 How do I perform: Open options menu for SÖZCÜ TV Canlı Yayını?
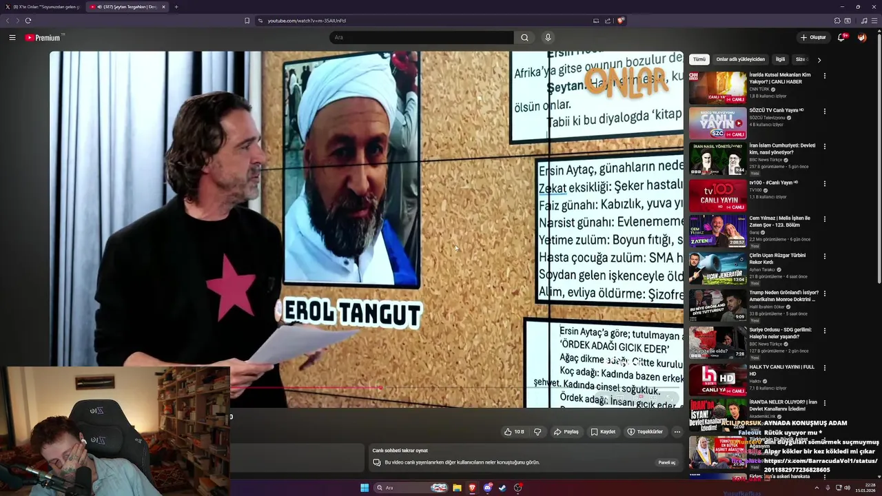824,111
